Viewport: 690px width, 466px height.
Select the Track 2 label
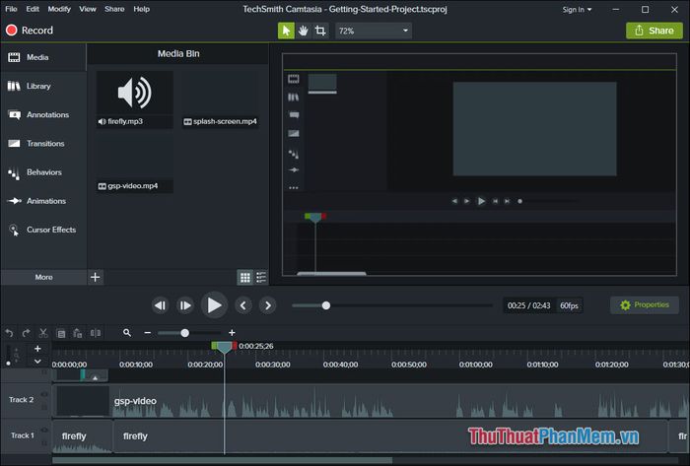[21, 400]
